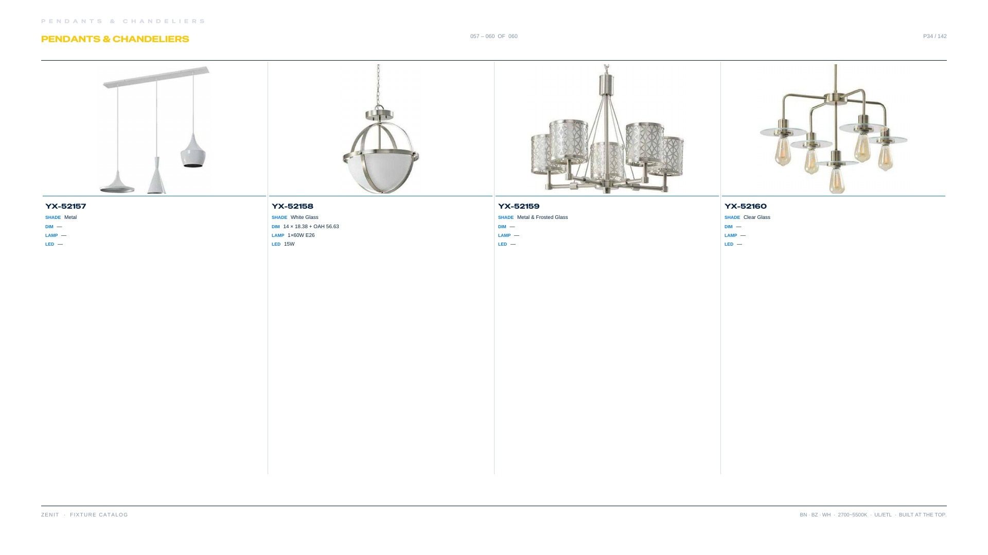Click the '057 – 060 OF 060' range indicator

[x=494, y=36]
